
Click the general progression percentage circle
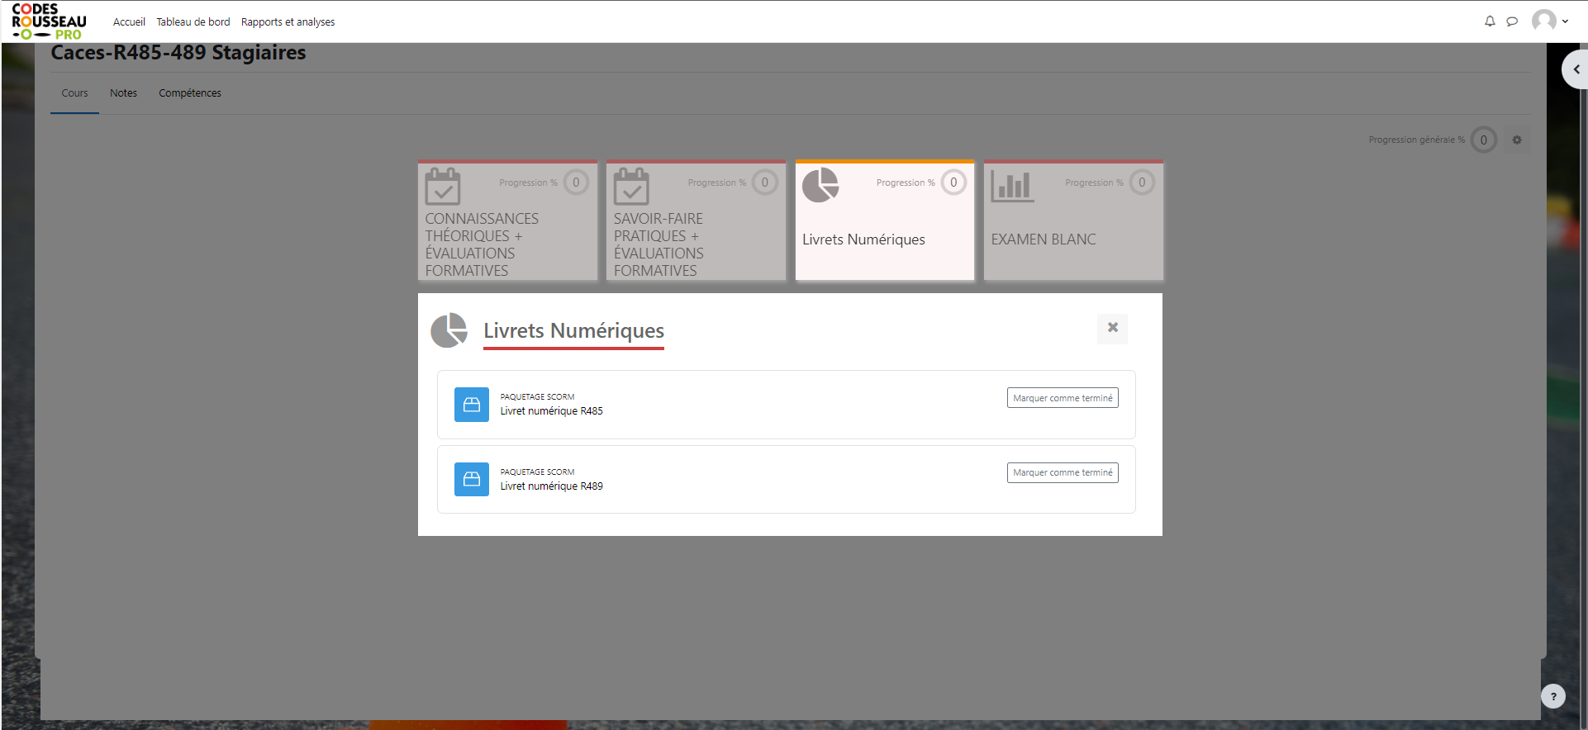pos(1483,140)
